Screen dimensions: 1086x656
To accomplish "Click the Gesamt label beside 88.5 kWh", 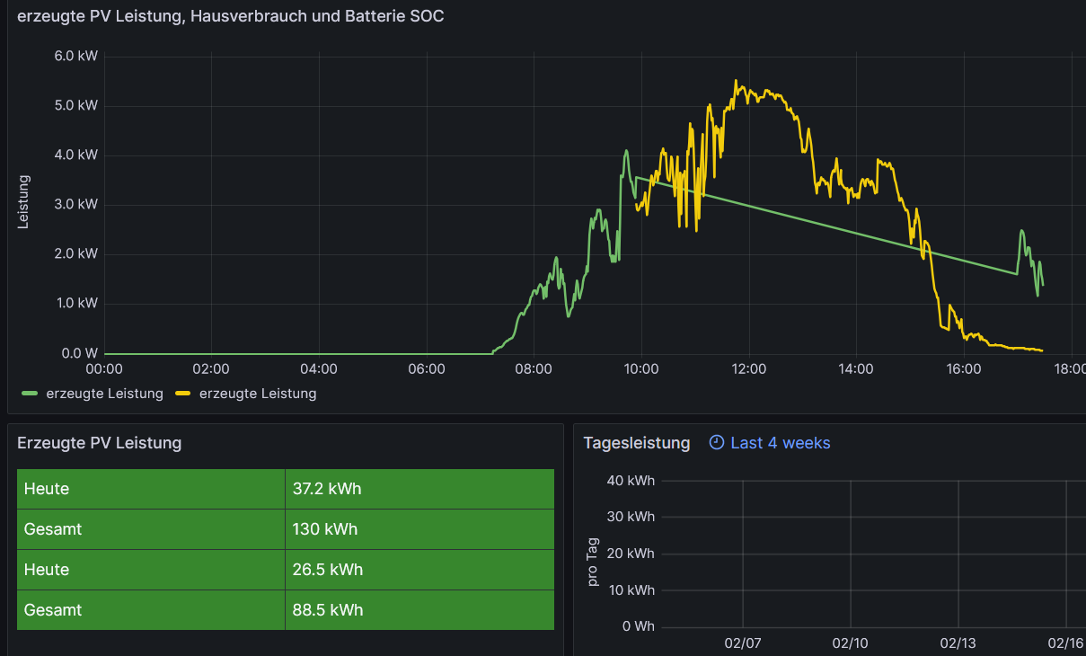I will [x=53, y=610].
